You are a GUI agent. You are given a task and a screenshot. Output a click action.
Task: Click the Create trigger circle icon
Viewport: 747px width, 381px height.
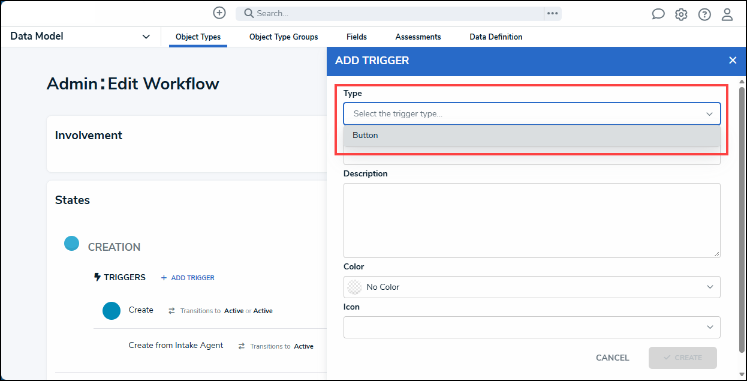112,310
